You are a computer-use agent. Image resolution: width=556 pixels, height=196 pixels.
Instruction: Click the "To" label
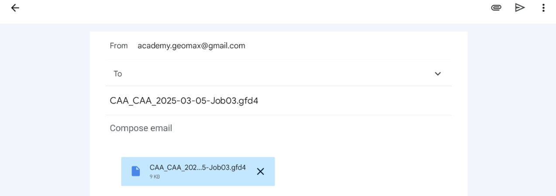coord(117,74)
